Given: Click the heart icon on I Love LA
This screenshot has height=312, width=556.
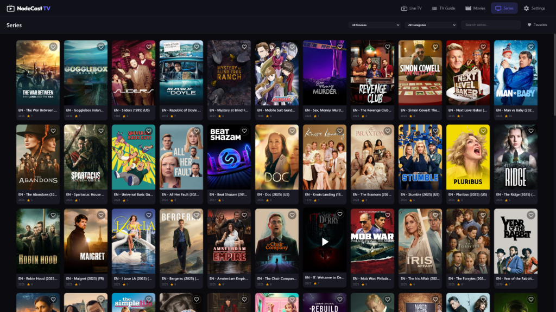Looking at the screenshot, I should (x=149, y=215).
